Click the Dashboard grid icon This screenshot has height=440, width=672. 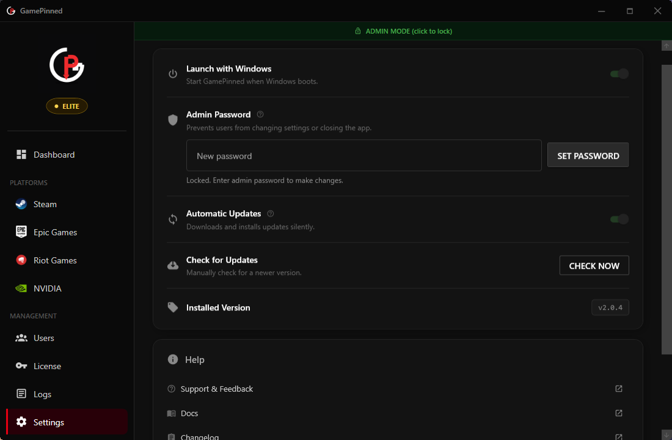[x=21, y=155]
